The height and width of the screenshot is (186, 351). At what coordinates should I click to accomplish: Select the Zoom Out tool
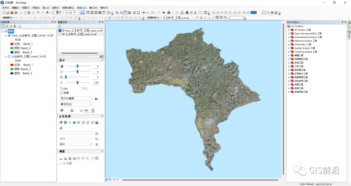pyautogui.click(x=121, y=13)
